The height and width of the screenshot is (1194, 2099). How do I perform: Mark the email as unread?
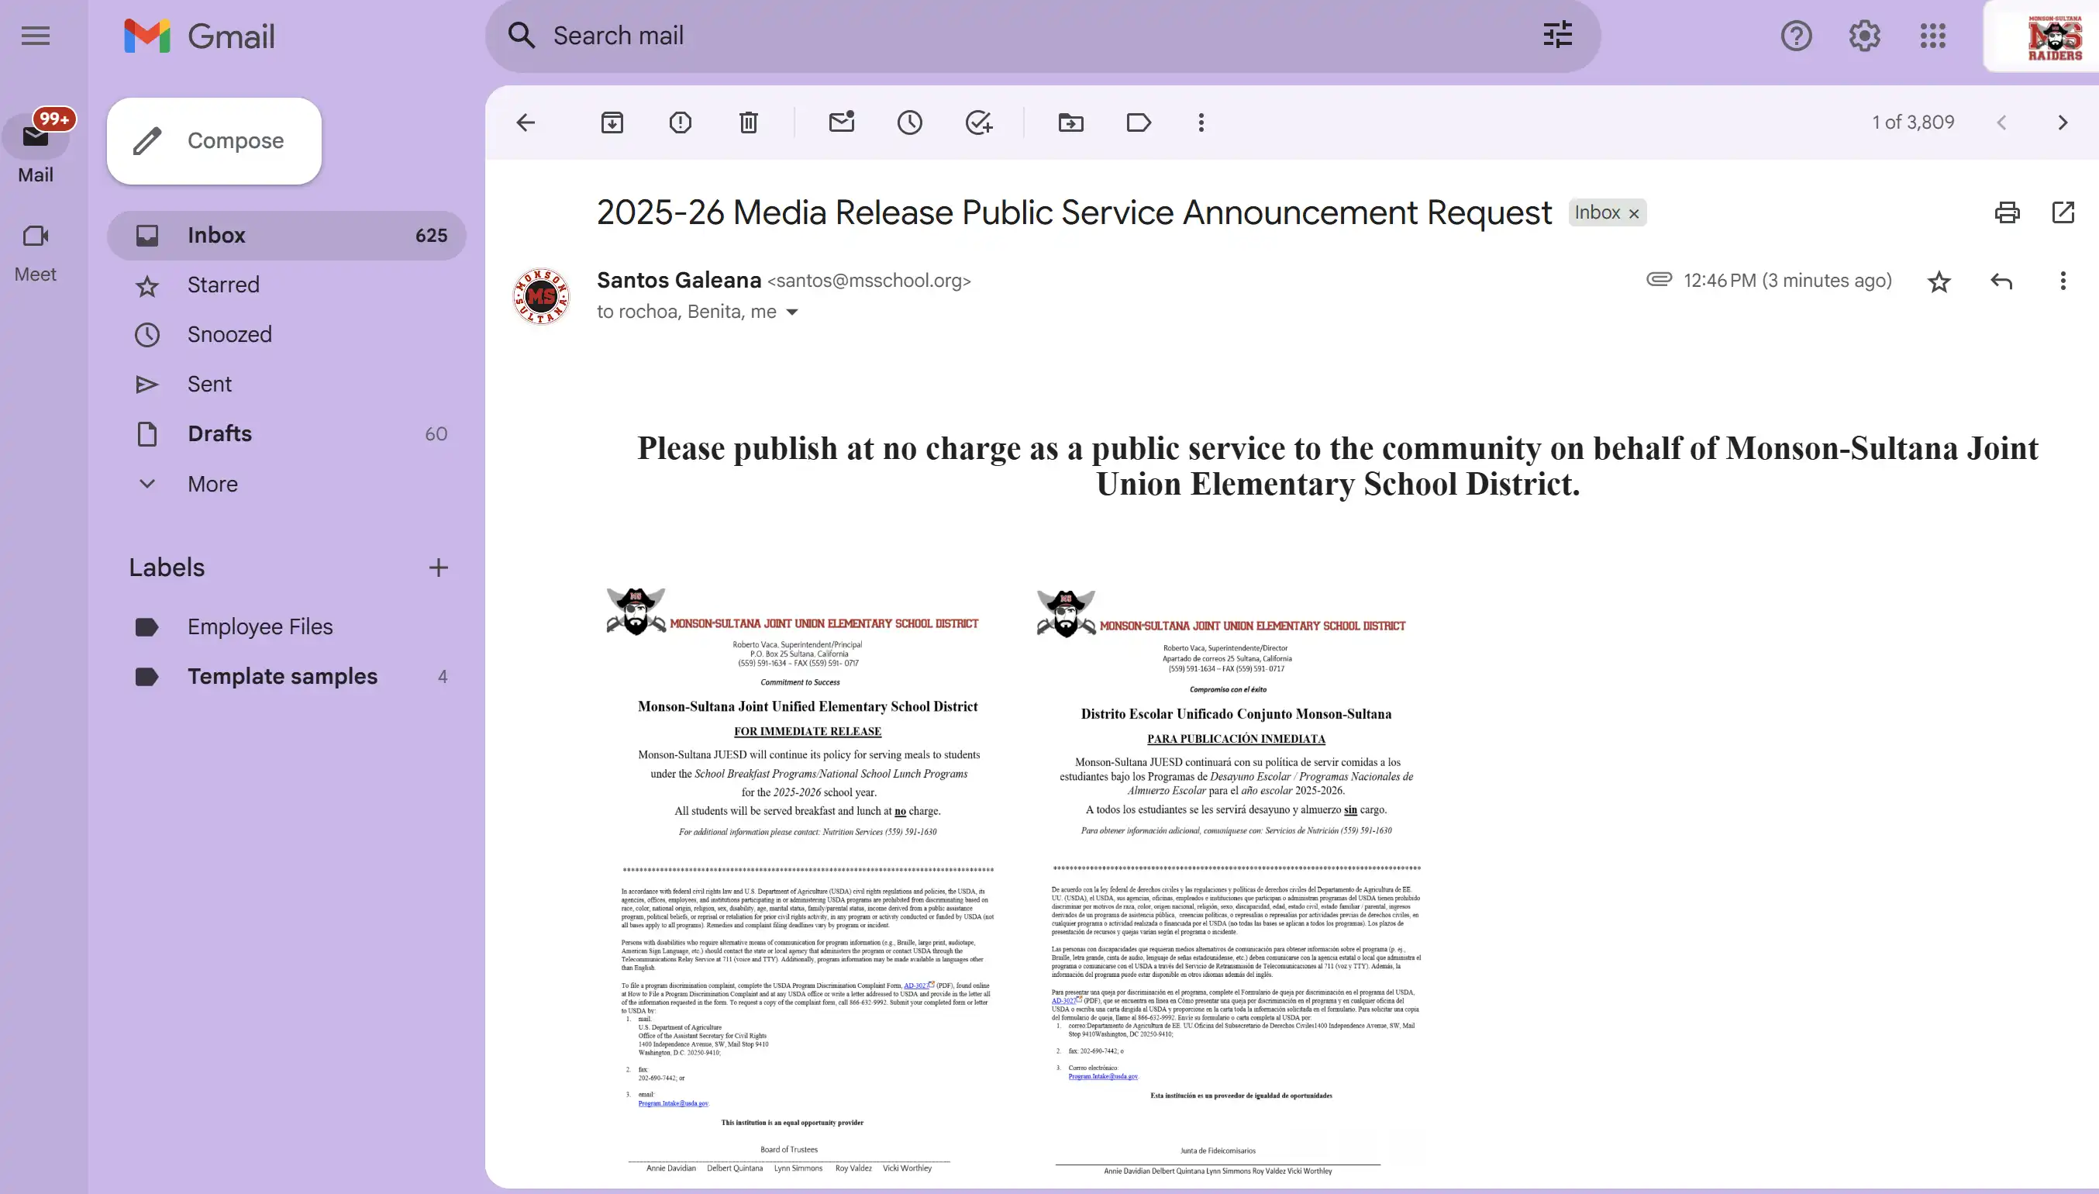point(842,123)
